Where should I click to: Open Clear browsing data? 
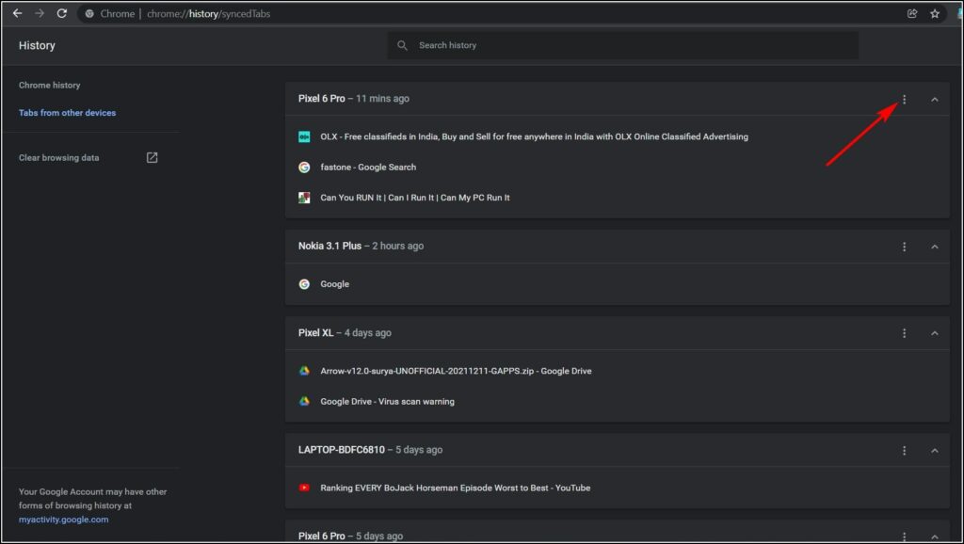point(58,158)
